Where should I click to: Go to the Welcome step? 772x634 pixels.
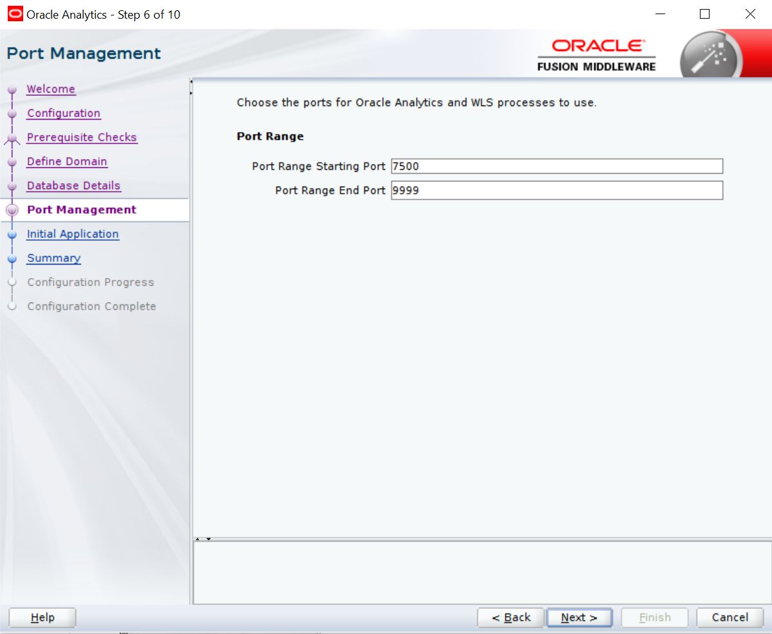click(x=51, y=89)
